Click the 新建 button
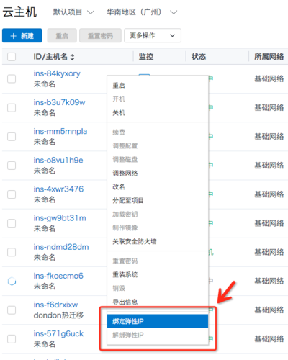This screenshot has width=288, height=360. click(22, 35)
